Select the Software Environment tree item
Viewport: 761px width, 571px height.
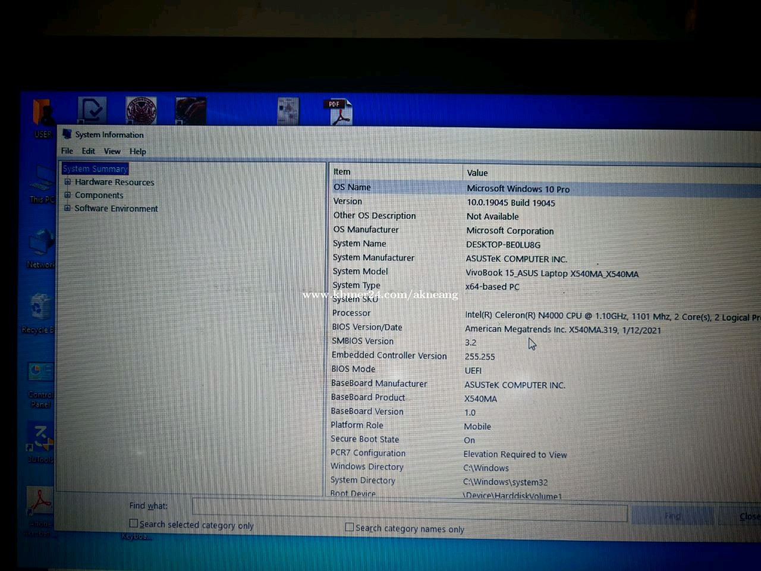tap(116, 208)
